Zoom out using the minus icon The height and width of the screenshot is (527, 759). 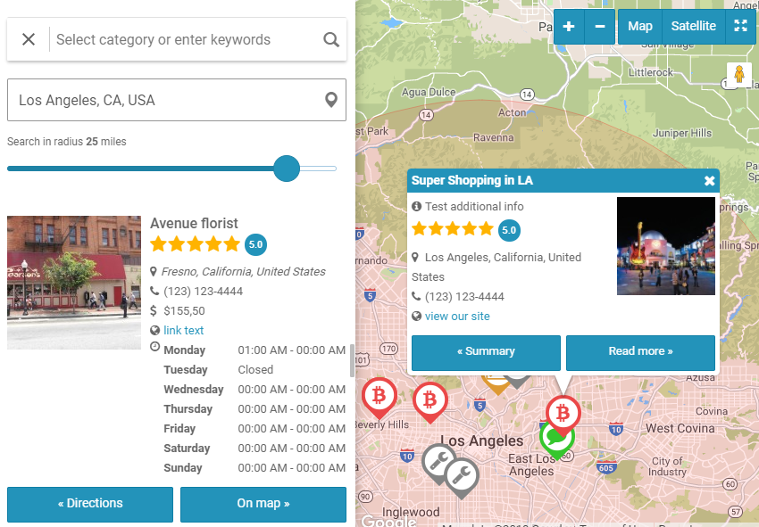(599, 27)
